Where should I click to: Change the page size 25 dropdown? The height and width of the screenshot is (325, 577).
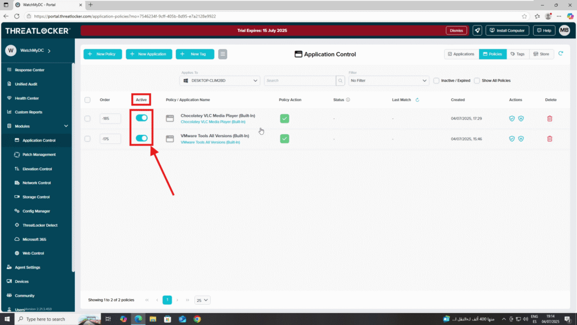[x=202, y=300]
